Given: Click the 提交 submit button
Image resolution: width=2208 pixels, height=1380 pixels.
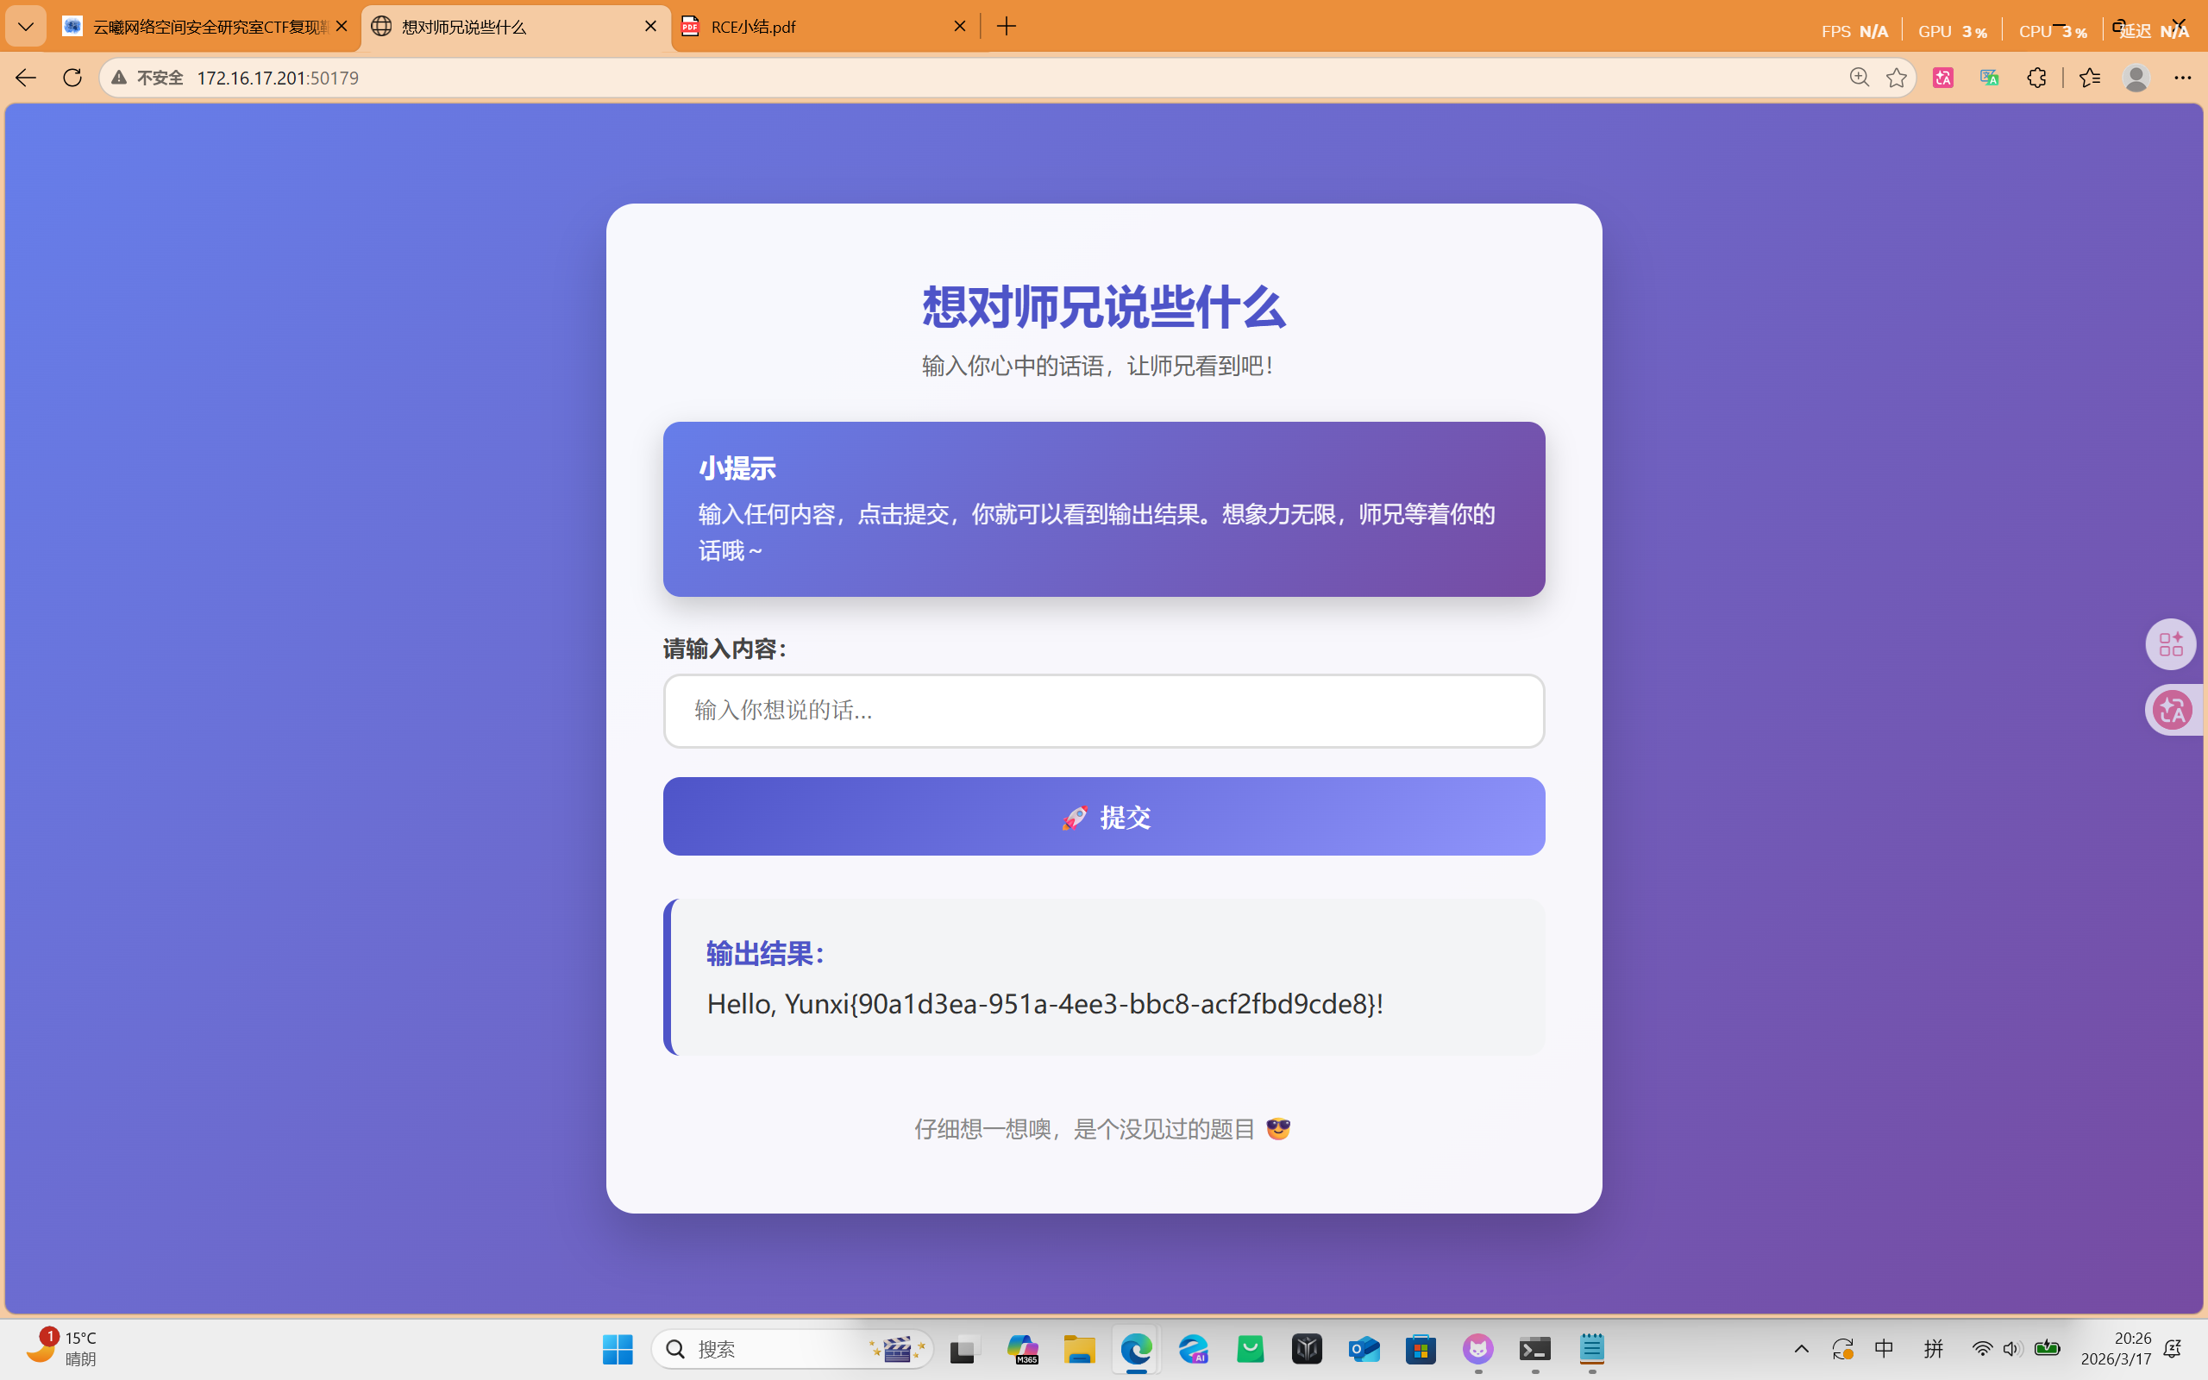Looking at the screenshot, I should 1103,817.
